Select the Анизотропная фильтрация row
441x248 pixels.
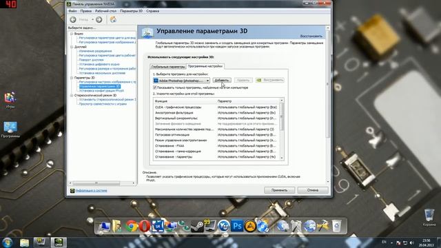point(216,113)
